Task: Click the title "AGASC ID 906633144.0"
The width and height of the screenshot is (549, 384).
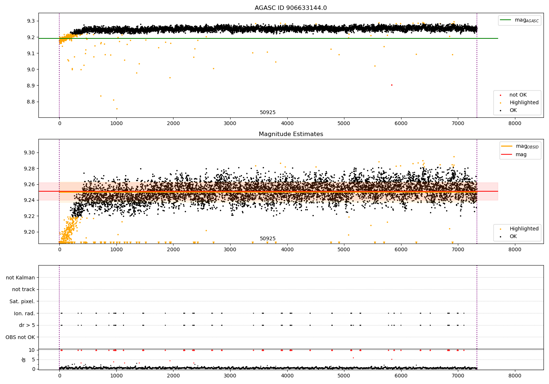Action: click(291, 8)
